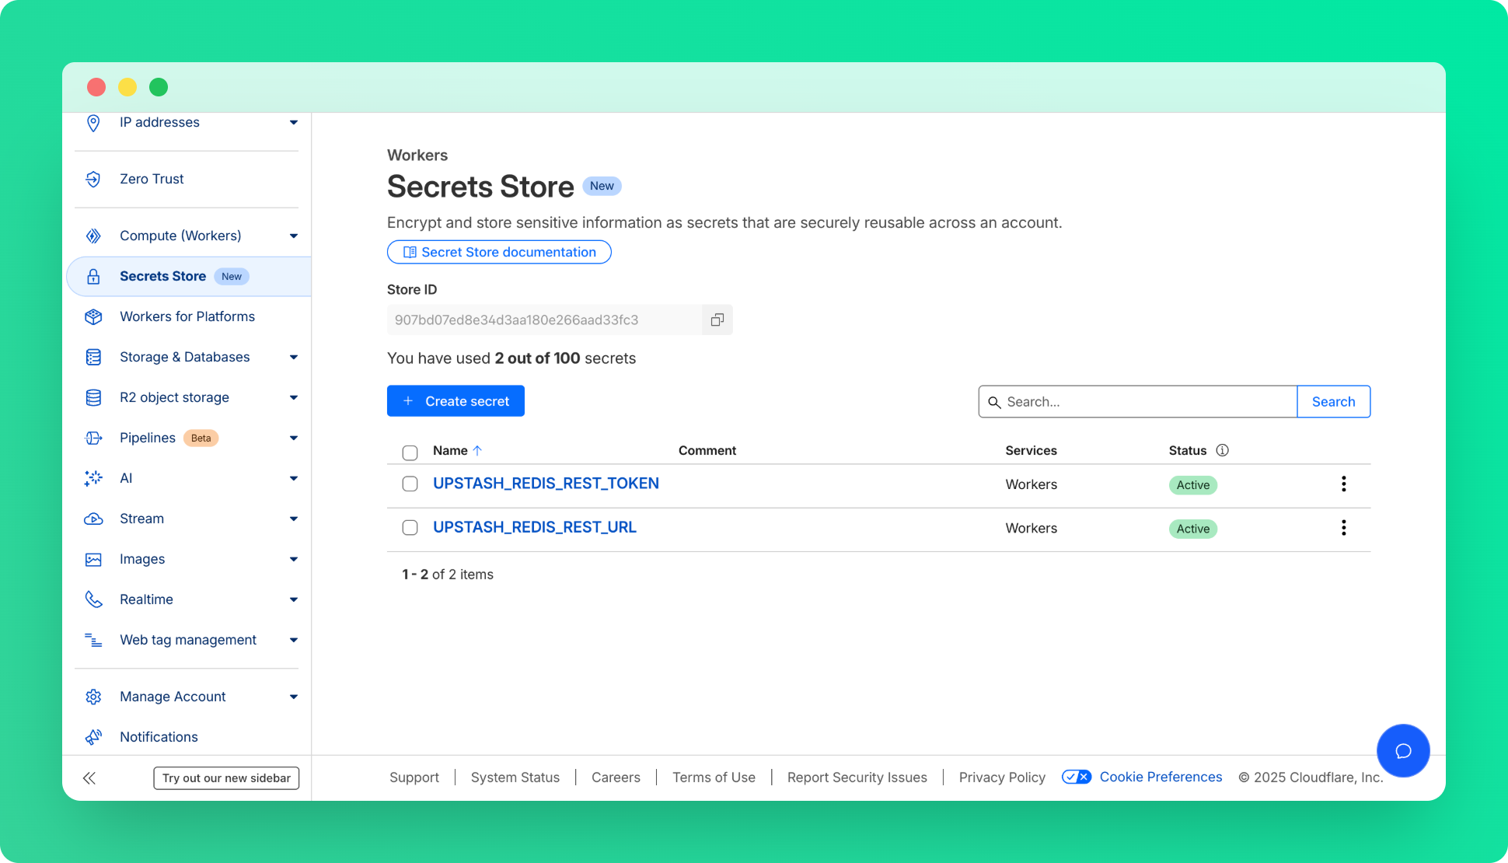Open the chat support bubble
This screenshot has width=1508, height=863.
pyautogui.click(x=1403, y=750)
